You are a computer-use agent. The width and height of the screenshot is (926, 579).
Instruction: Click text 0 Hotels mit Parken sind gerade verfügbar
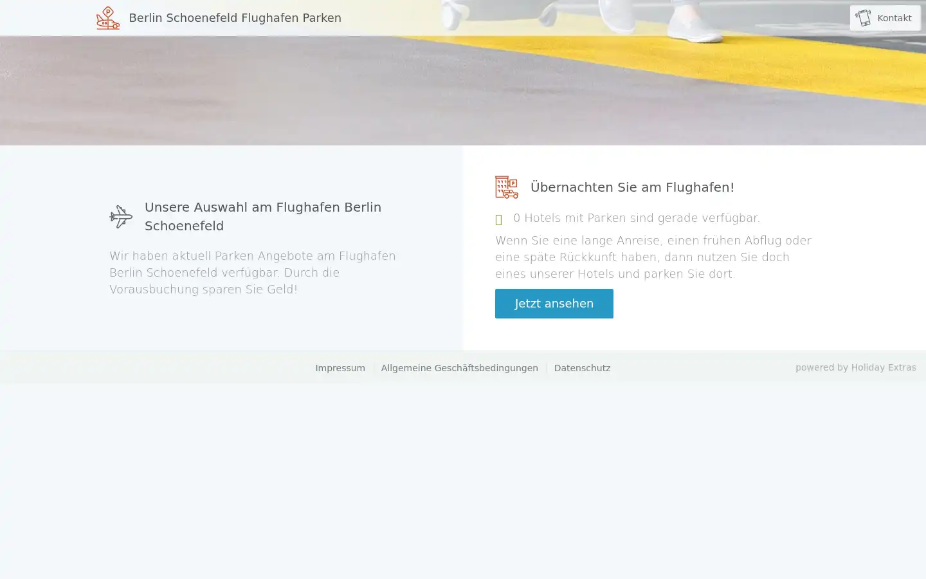coord(637,218)
